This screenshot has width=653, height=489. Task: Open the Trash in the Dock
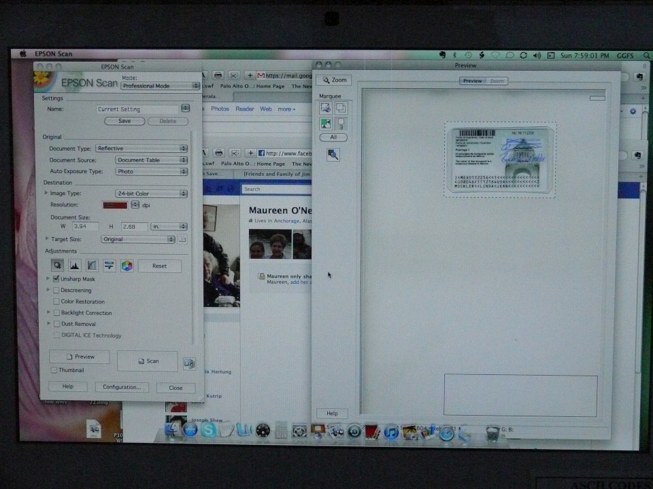(492, 433)
